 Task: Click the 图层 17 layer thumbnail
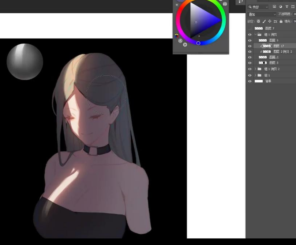pyautogui.click(x=267, y=46)
